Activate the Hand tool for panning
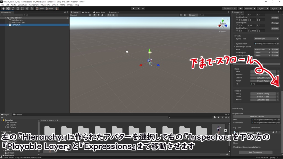The height and width of the screenshot is (159, 283). (3, 9)
